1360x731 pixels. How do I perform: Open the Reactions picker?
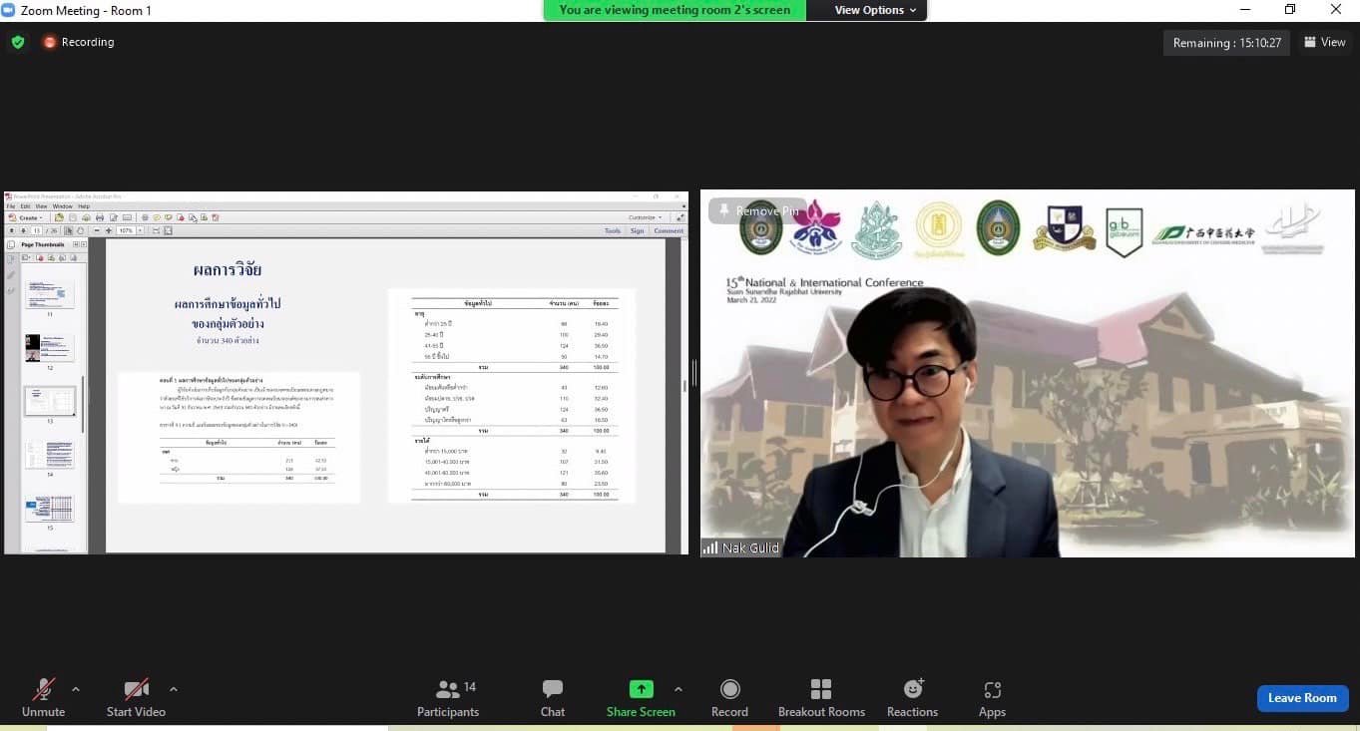912,690
